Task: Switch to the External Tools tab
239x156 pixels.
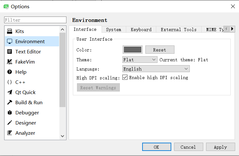Action: tap(179, 30)
